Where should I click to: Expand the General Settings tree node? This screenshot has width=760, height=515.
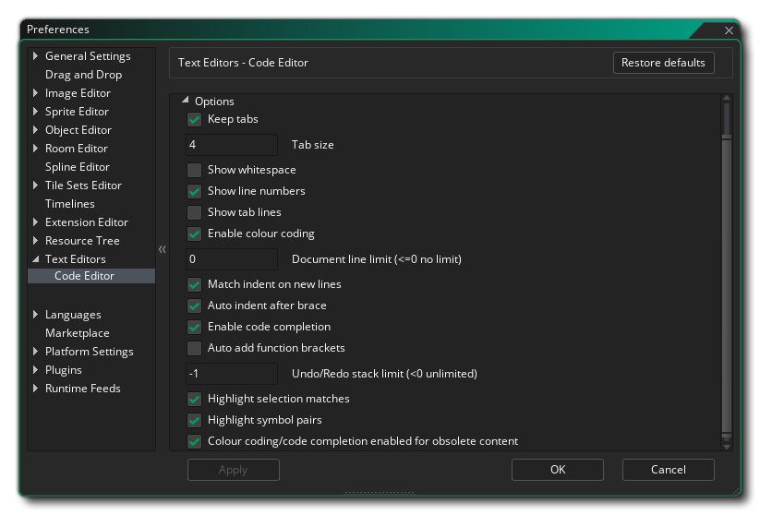tap(35, 56)
